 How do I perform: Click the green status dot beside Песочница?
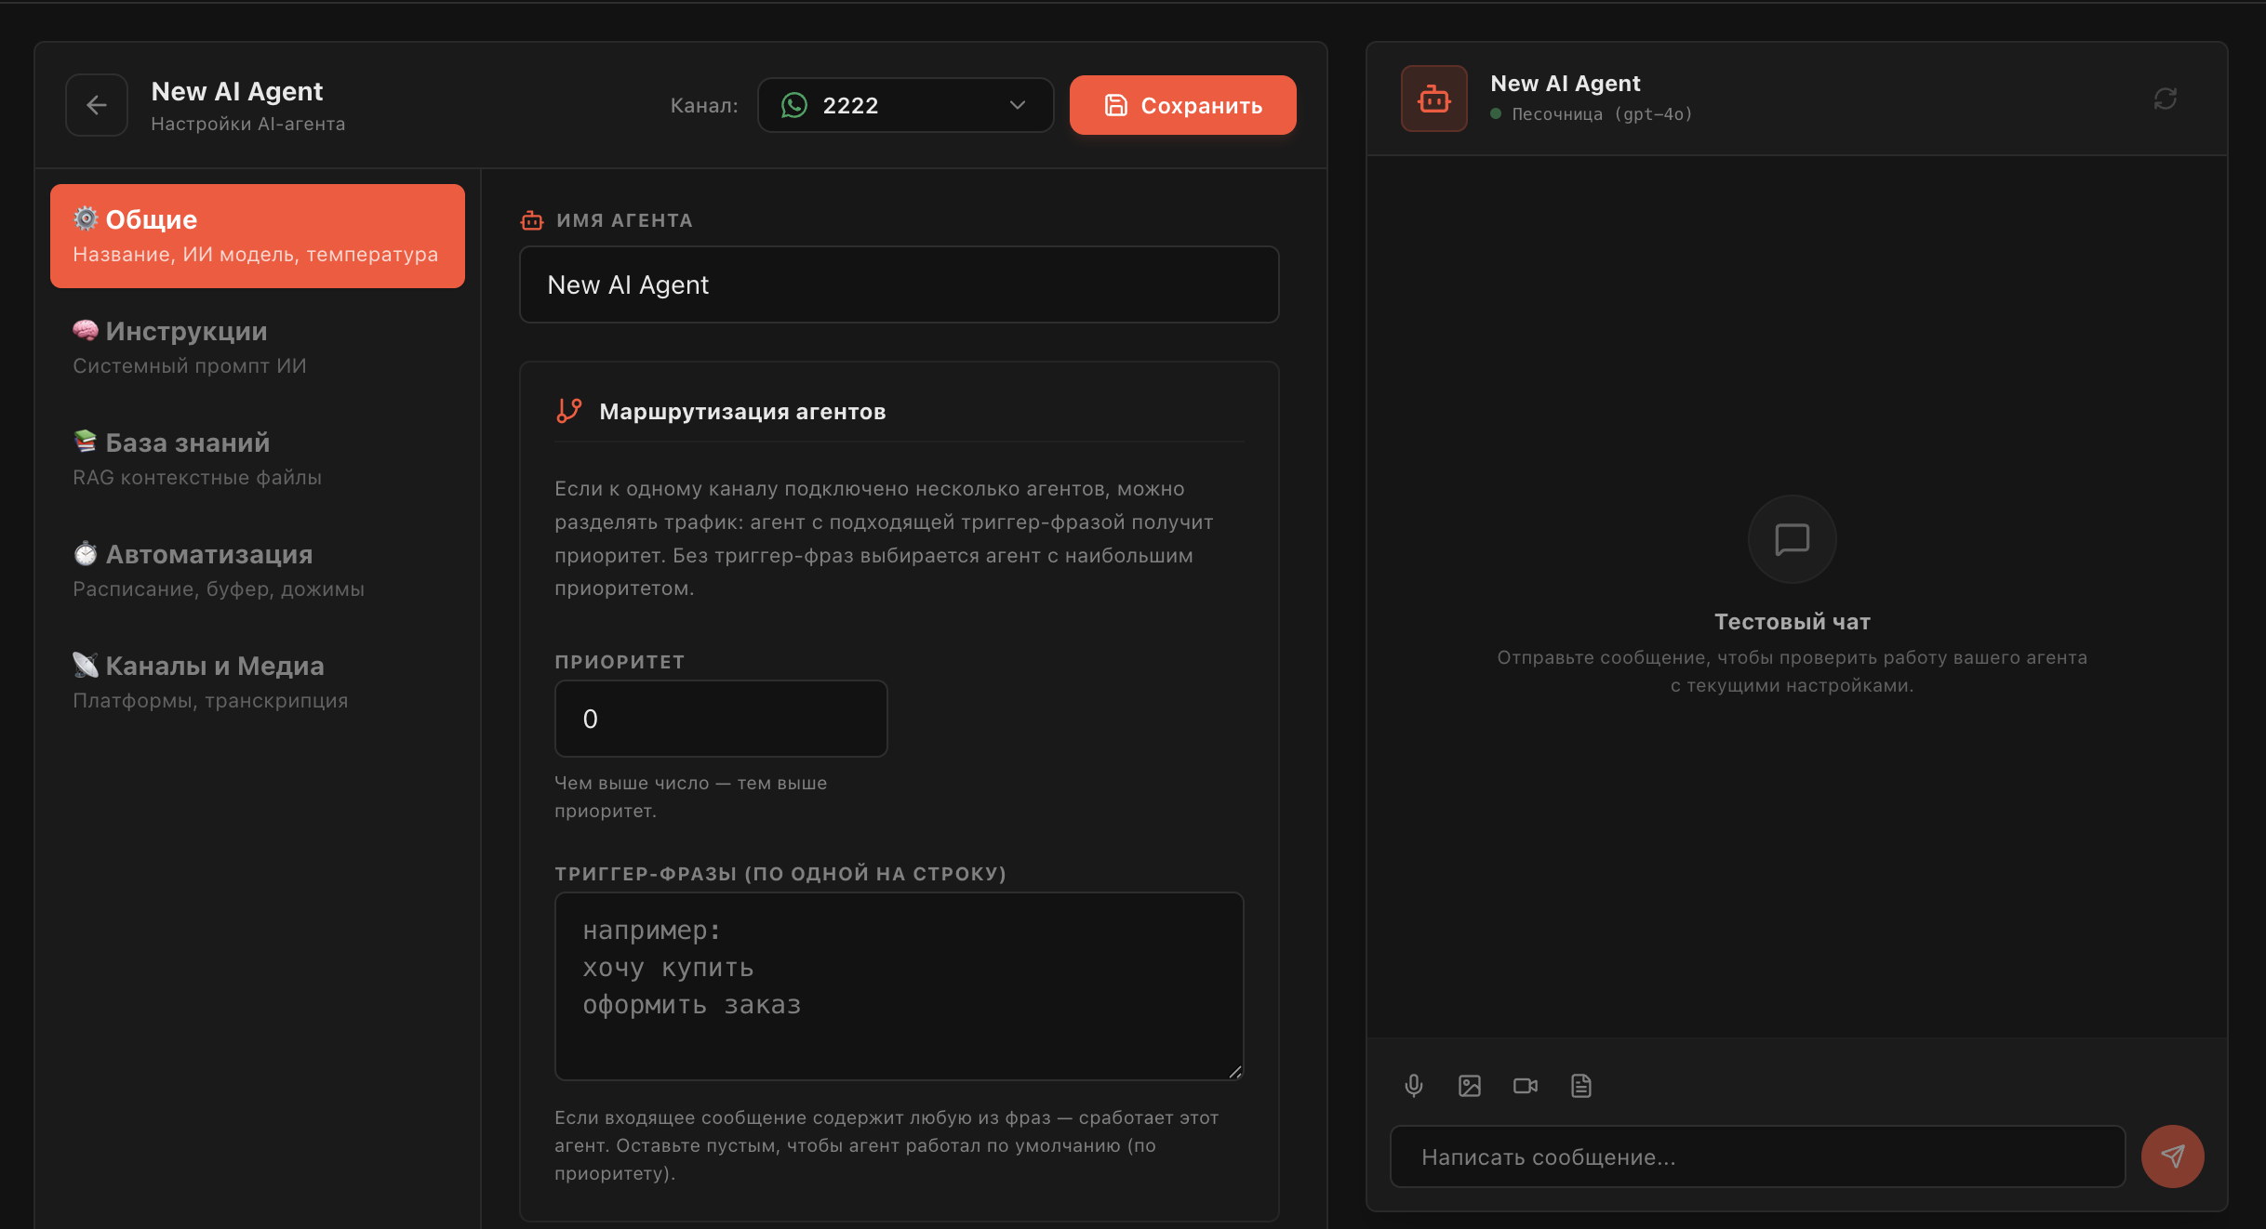1496,113
